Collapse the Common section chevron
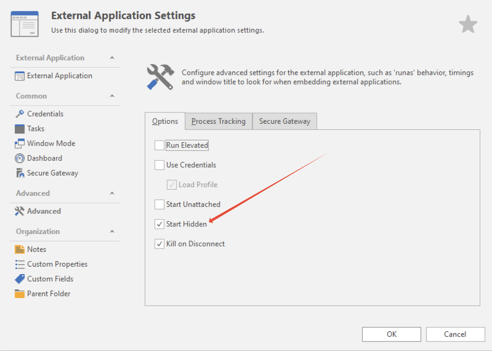492x351 pixels. pos(112,96)
